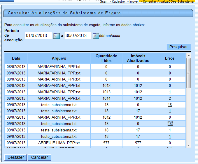Click the table scroll up arrow
The height and width of the screenshot is (164, 198).
tap(188, 55)
